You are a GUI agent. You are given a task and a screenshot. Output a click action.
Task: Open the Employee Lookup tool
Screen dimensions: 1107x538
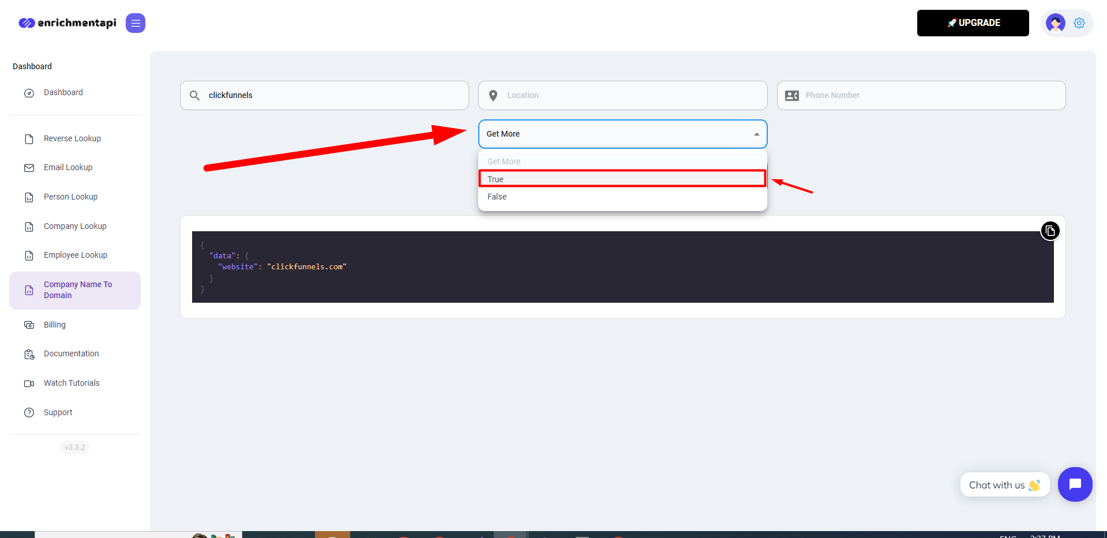tap(75, 255)
